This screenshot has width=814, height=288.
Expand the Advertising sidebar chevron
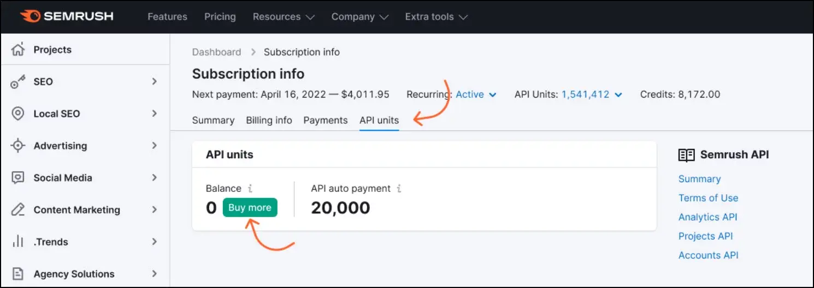tap(155, 146)
